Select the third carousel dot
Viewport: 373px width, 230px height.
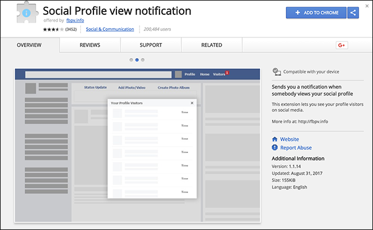(142, 59)
